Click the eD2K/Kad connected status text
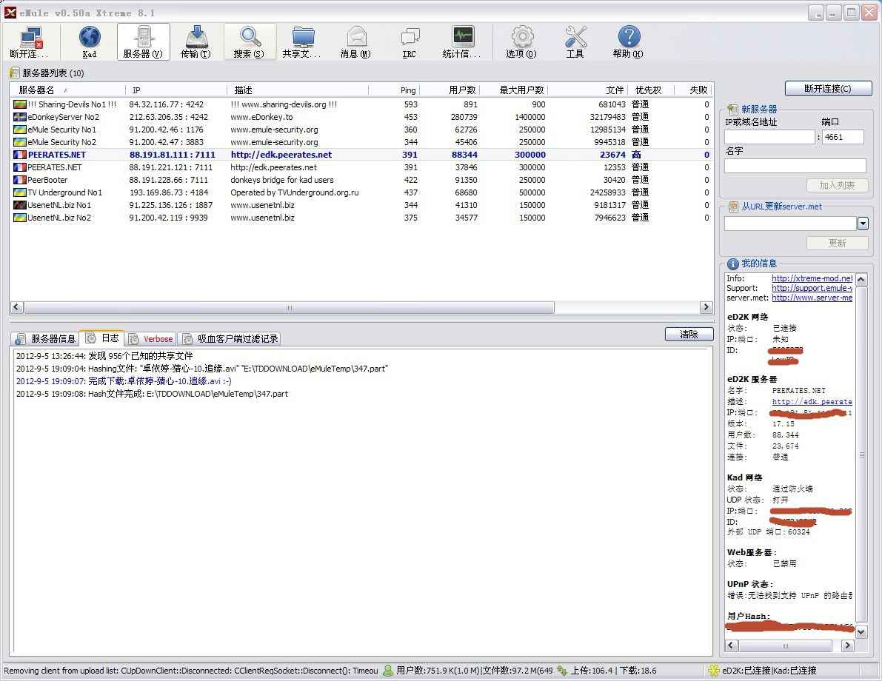 [769, 671]
